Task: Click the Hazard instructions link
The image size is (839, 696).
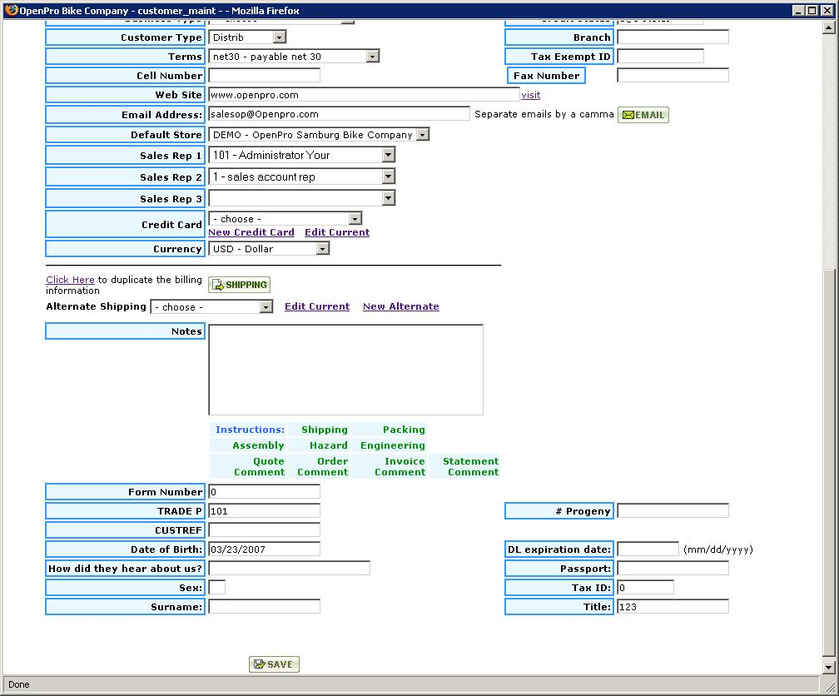Action: point(328,445)
